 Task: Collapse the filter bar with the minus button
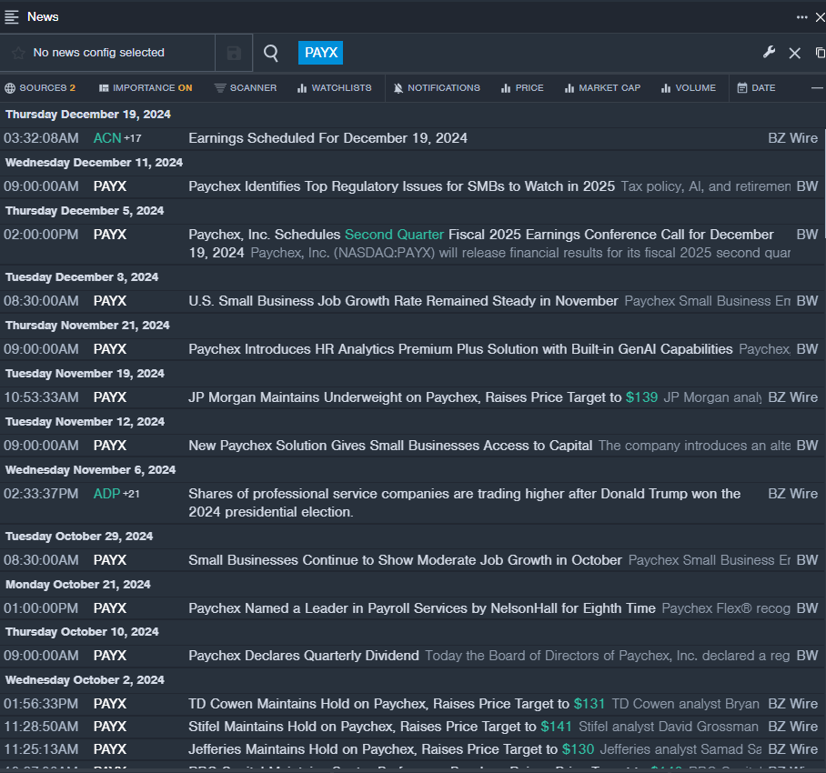pos(816,88)
